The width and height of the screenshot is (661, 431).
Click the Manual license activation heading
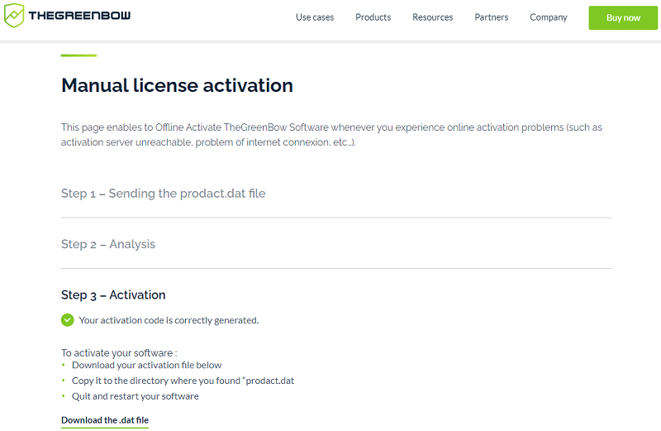[177, 85]
